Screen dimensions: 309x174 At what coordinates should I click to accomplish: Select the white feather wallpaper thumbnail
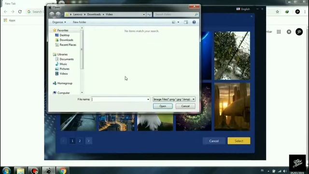(x=155, y=122)
